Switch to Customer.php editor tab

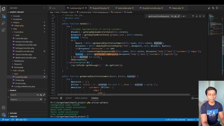click(75, 8)
